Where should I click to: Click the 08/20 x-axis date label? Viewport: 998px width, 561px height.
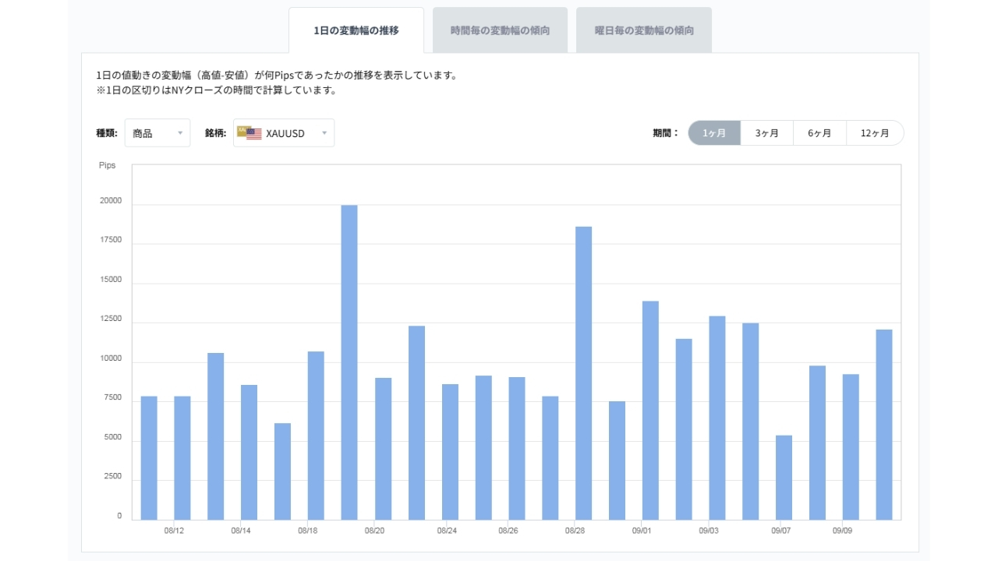374,531
